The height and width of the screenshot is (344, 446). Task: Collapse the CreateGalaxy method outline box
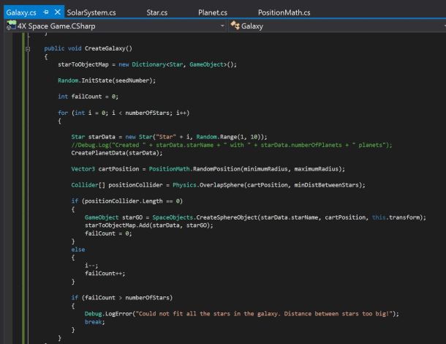click(28, 48)
